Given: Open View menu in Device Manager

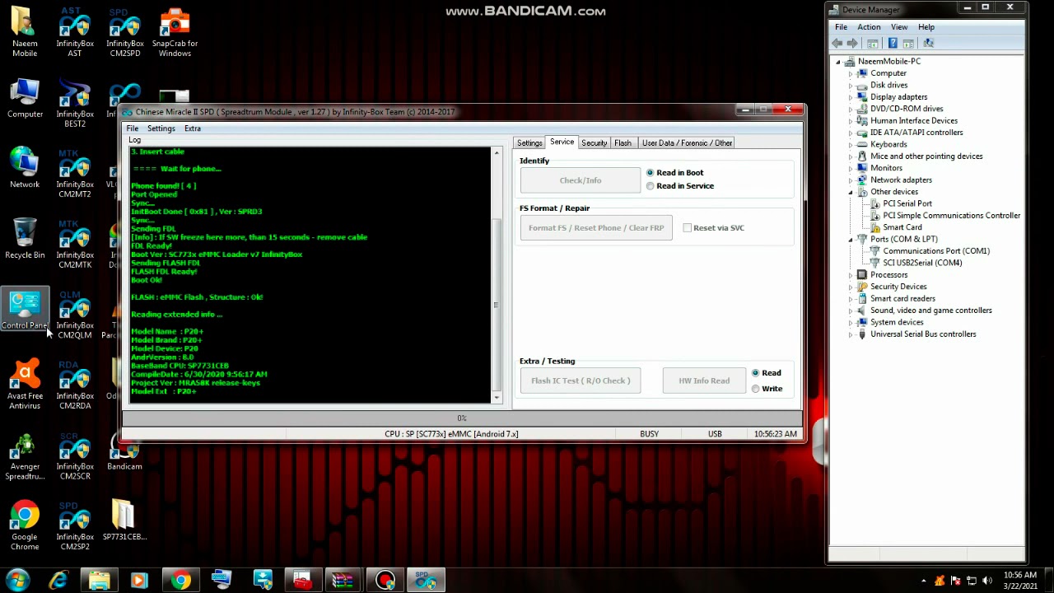Looking at the screenshot, I should [899, 27].
